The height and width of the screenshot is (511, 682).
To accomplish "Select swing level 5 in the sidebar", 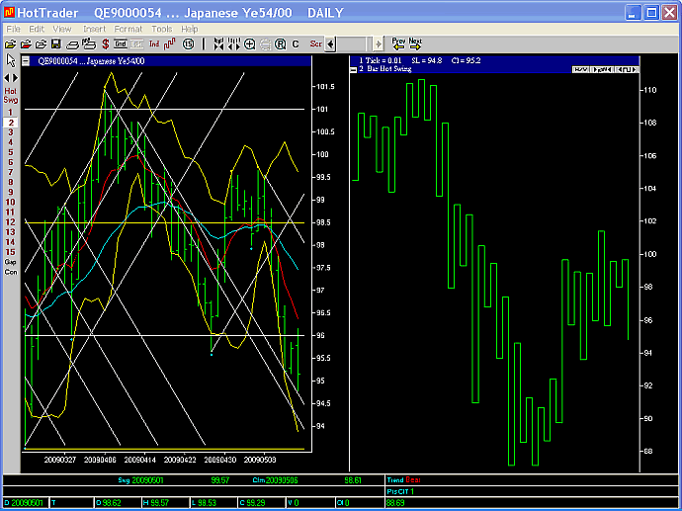I will coord(11,152).
